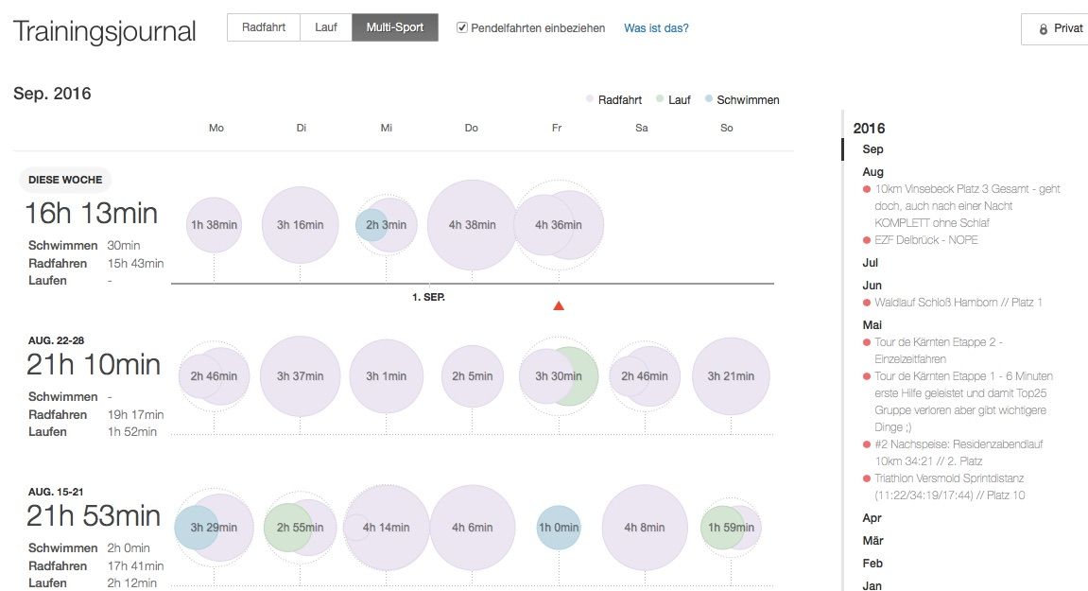Toggle Pendelfahrten einbeziehen checkbox
Viewport: 1088px width, 591px height.
pyautogui.click(x=462, y=27)
